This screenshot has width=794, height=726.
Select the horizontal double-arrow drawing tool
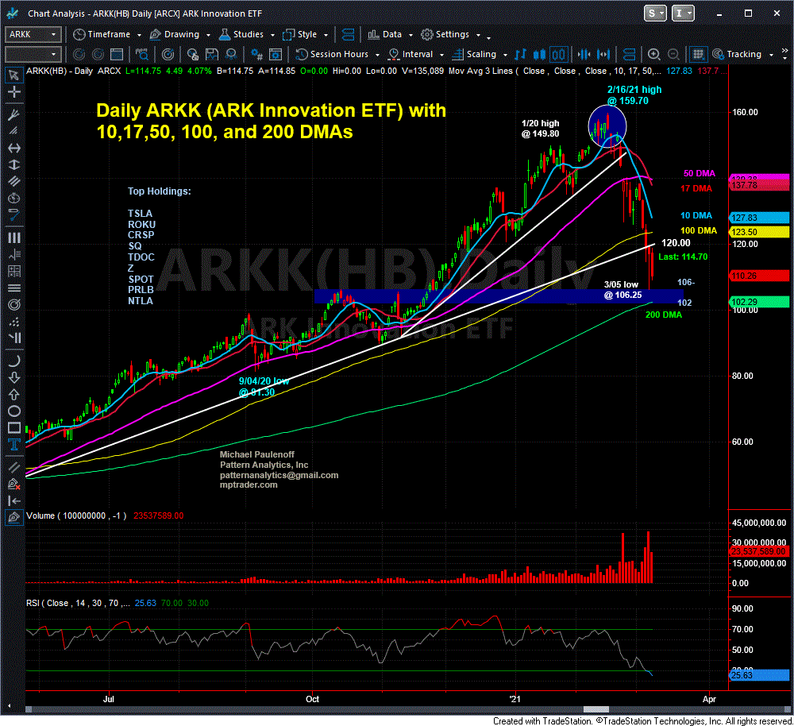(13, 148)
